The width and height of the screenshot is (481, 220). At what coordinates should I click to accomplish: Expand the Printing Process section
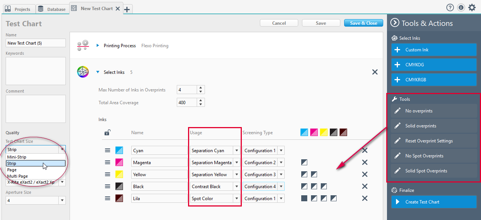click(98, 45)
